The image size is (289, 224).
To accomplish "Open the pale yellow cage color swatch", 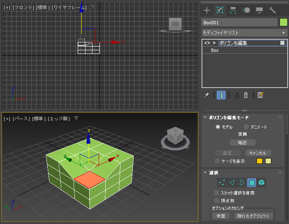I will coord(268,161).
